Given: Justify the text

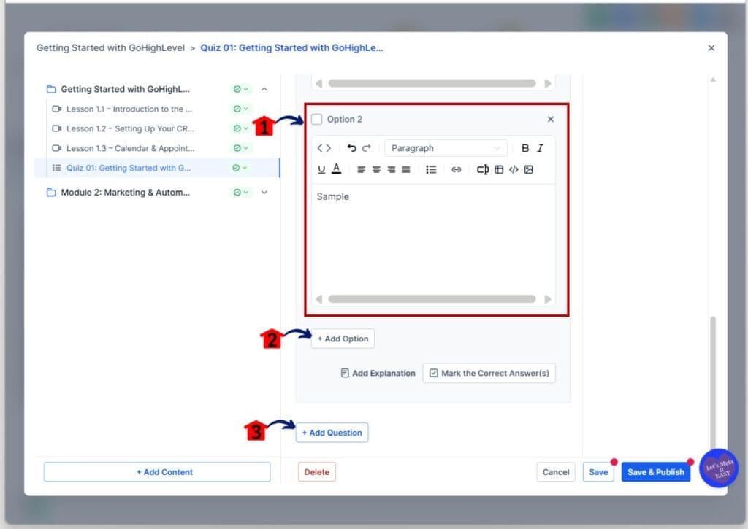Looking at the screenshot, I should [x=406, y=170].
